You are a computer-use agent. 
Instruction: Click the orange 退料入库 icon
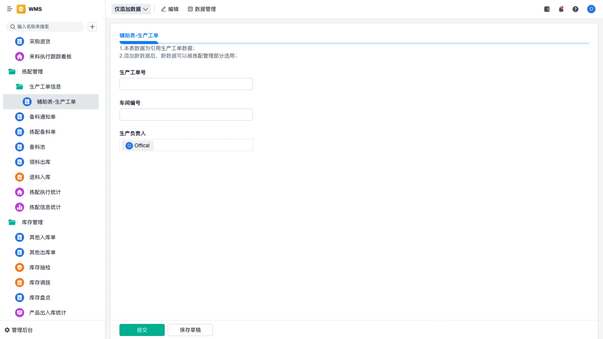[x=20, y=177]
